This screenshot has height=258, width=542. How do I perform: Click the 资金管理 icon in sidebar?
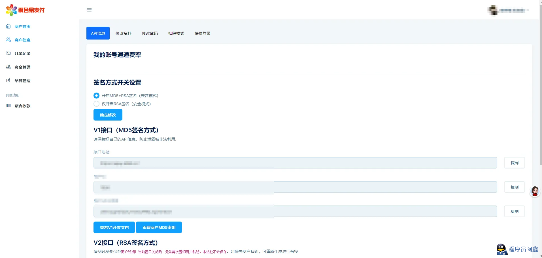(8, 67)
